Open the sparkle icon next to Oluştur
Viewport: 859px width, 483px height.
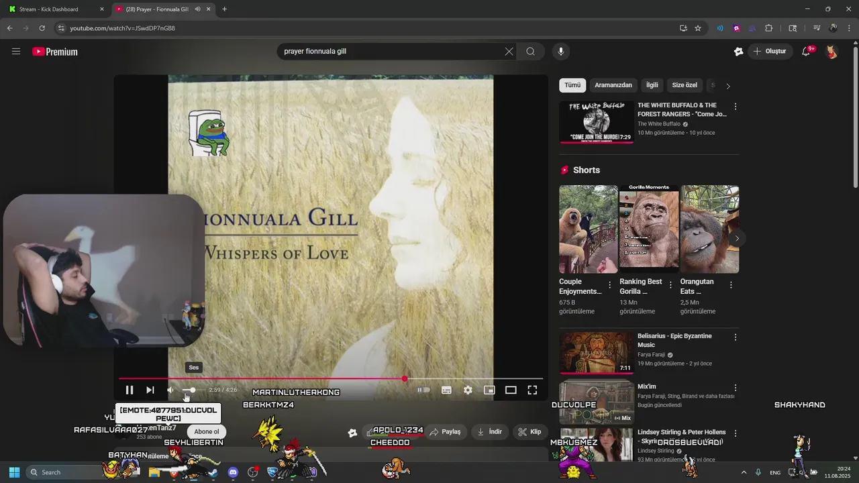(x=738, y=52)
